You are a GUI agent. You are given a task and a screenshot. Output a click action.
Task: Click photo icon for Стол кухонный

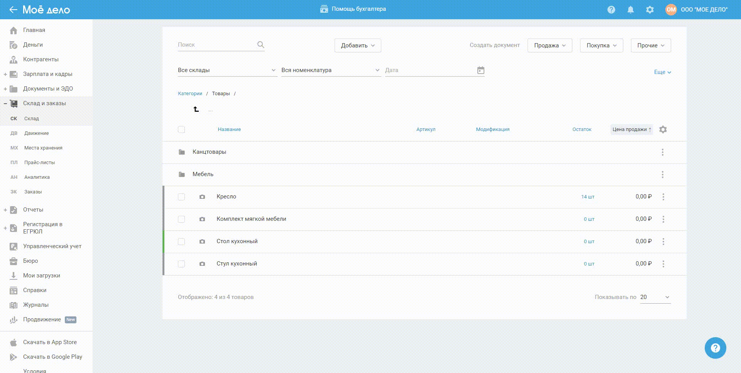202,242
